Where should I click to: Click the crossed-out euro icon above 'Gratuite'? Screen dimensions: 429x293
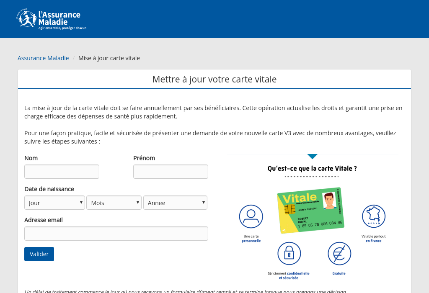[x=339, y=254]
